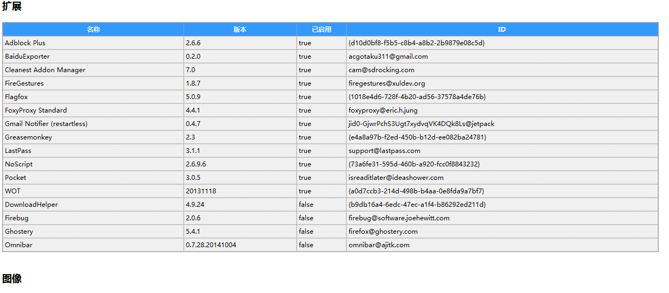This screenshot has width=669, height=293.
Task: Click the 名称 column header
Action: pos(93,30)
